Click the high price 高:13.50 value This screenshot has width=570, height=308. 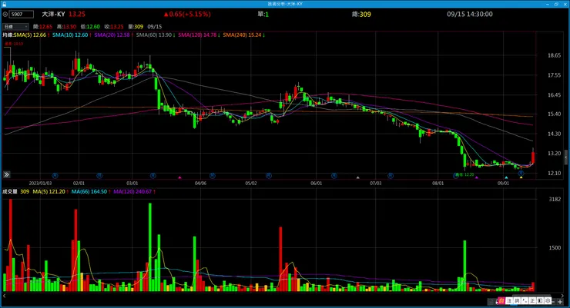coord(66,27)
